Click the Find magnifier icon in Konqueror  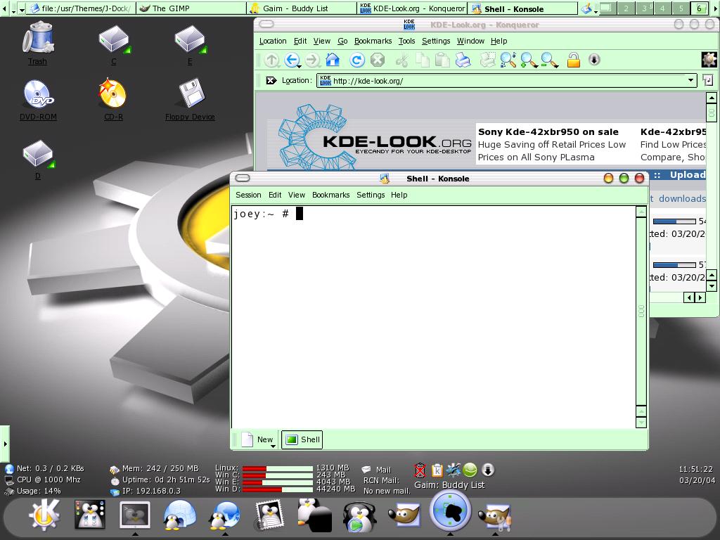click(x=508, y=60)
